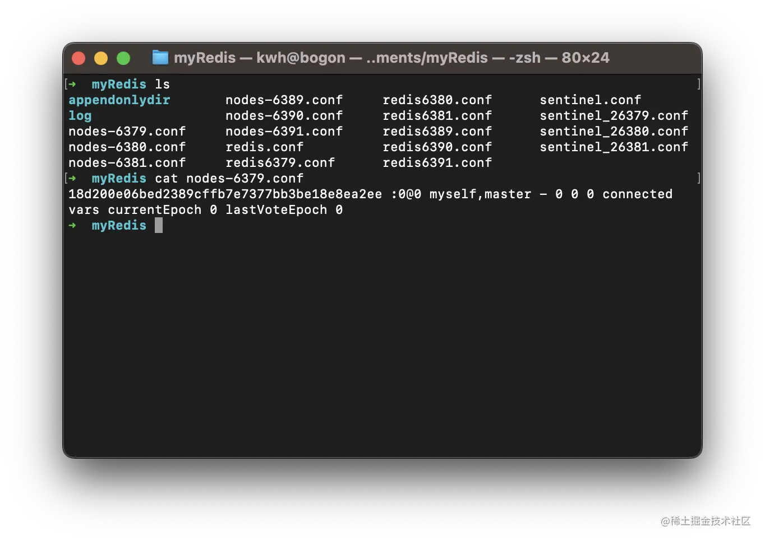The height and width of the screenshot is (541, 765).
Task: Click the sentinel.conf file name
Action: [590, 100]
